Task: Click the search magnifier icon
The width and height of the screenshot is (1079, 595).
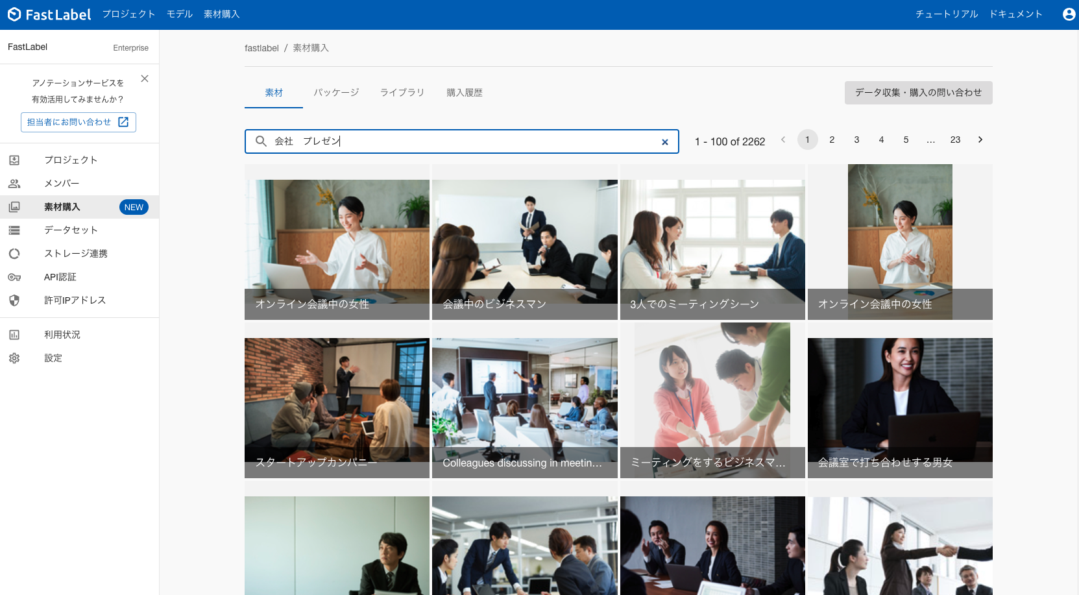Action: (x=261, y=141)
